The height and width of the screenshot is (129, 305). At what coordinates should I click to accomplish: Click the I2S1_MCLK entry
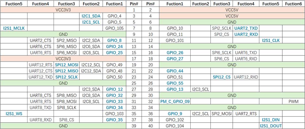(x=14, y=28)
